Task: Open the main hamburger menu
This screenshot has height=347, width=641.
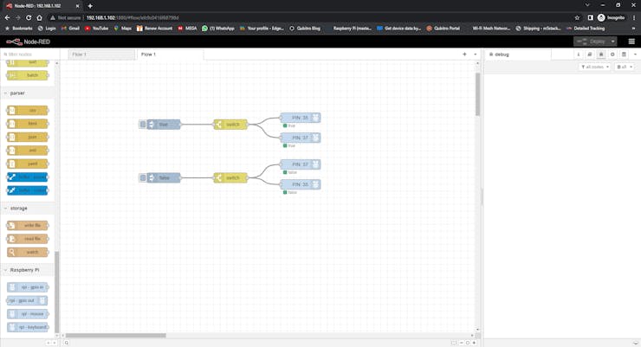Action: (x=631, y=42)
